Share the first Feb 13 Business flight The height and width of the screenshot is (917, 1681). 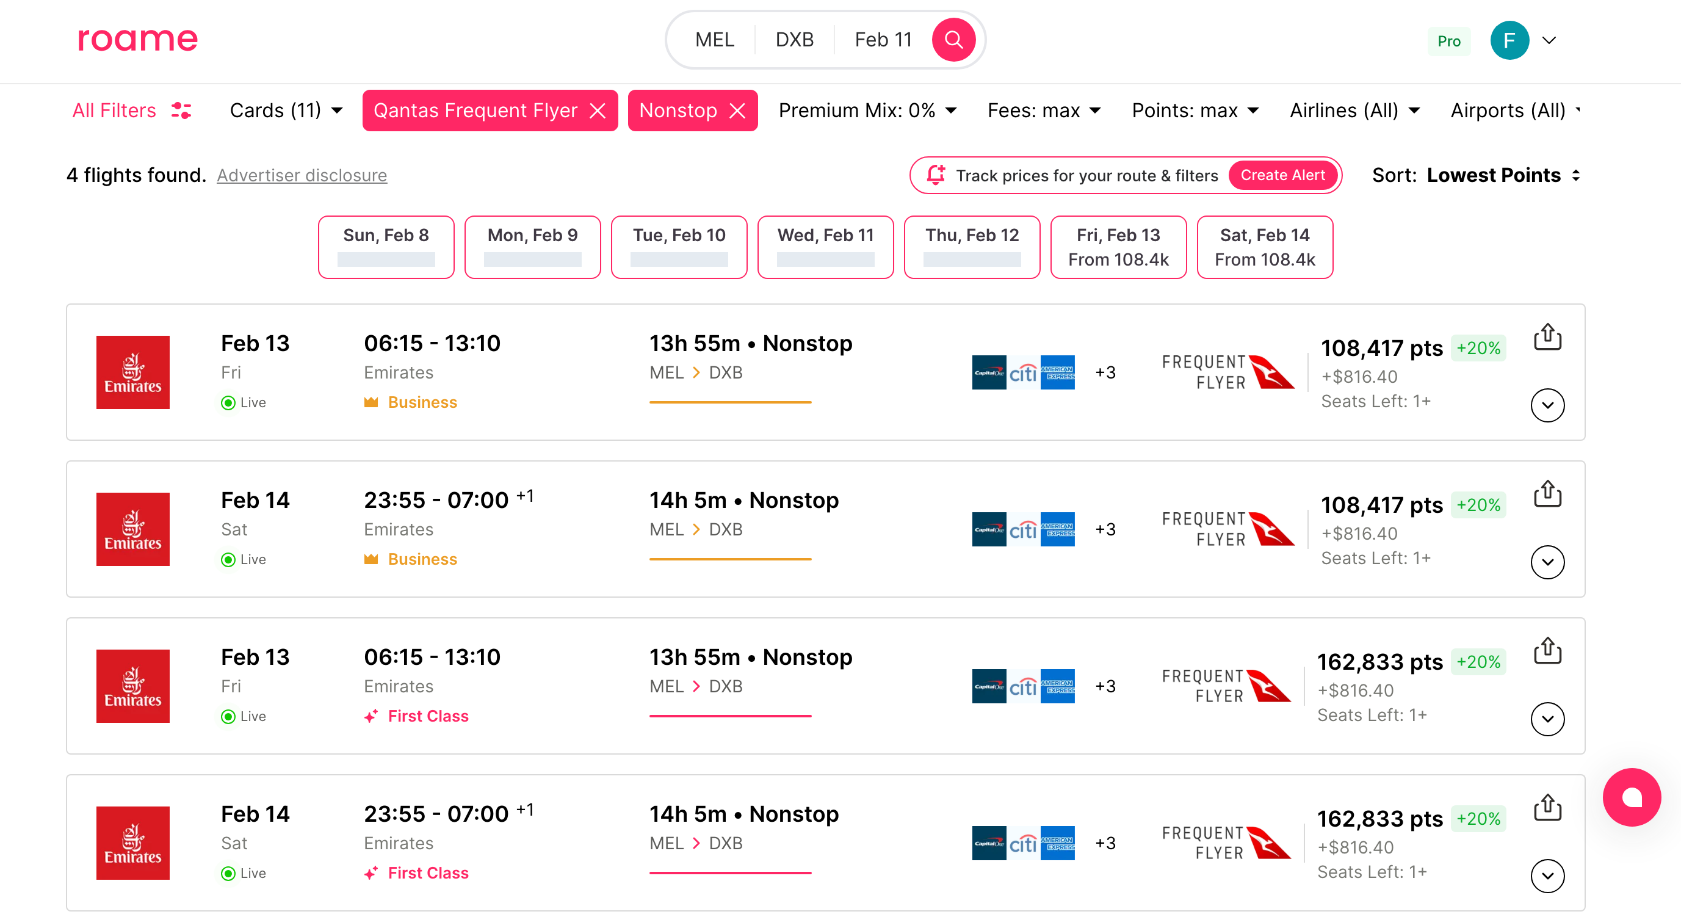pos(1547,337)
